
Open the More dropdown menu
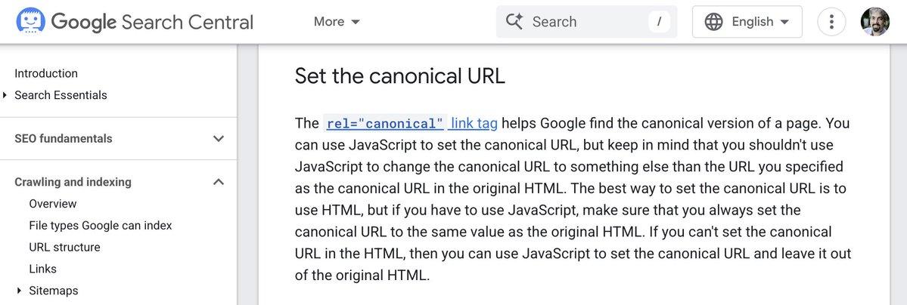[x=337, y=22]
